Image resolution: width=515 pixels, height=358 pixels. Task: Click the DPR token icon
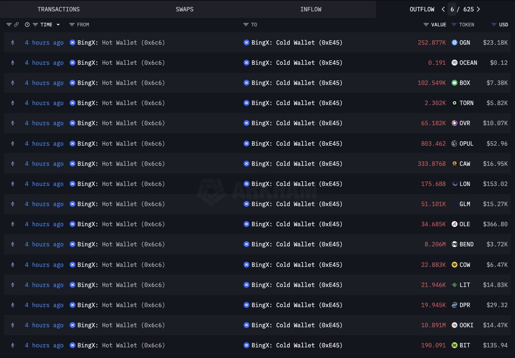(455, 305)
